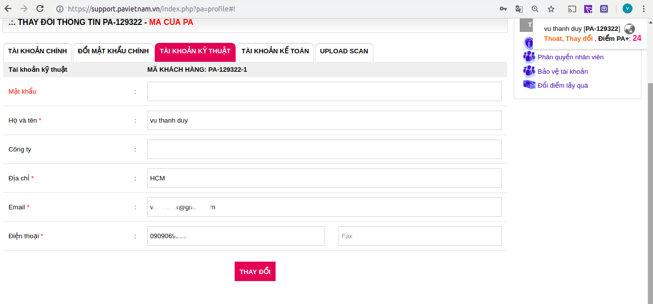Open the Chrome profile avatar menu
The height and width of the screenshot is (304, 653).
point(627,9)
